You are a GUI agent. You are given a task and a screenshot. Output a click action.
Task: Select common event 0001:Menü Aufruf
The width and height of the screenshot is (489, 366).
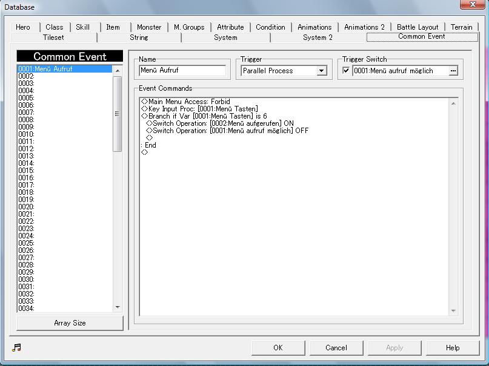coord(65,69)
